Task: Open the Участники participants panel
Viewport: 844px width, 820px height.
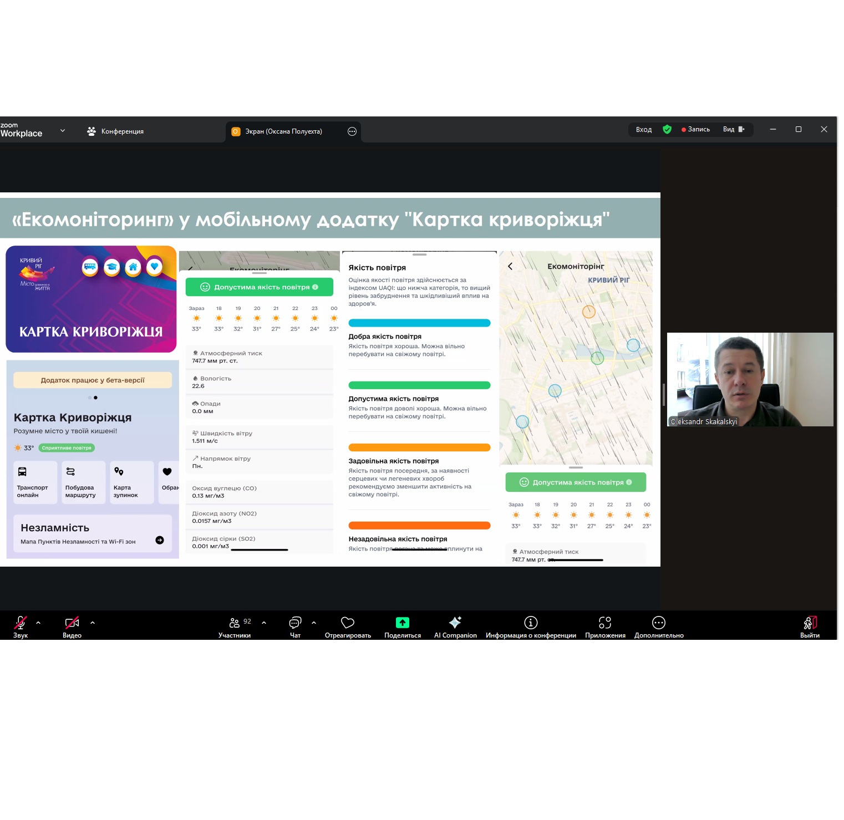Action: click(235, 623)
